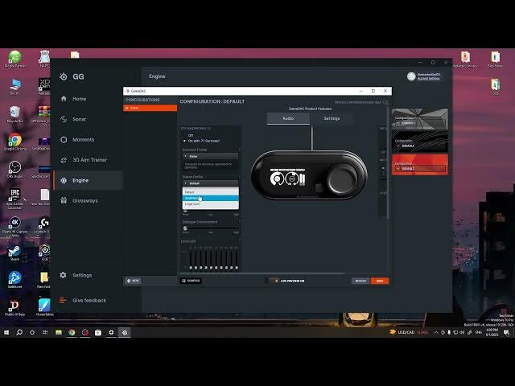Show hidden system tray icons

tap(436, 332)
